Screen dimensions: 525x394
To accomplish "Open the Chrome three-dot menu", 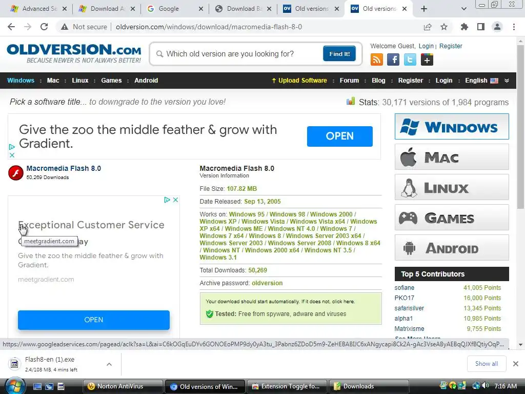I will point(514,27).
